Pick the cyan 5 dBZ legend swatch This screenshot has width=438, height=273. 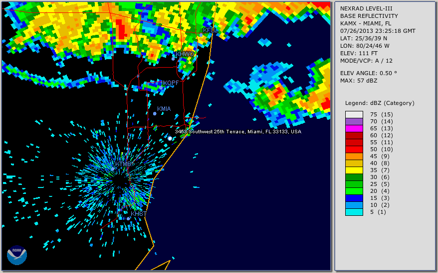click(x=354, y=212)
